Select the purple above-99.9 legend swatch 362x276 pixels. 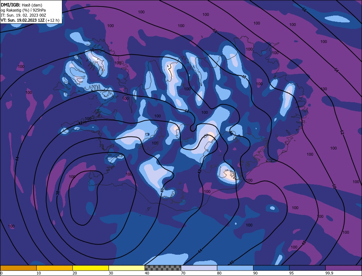tap(344, 268)
